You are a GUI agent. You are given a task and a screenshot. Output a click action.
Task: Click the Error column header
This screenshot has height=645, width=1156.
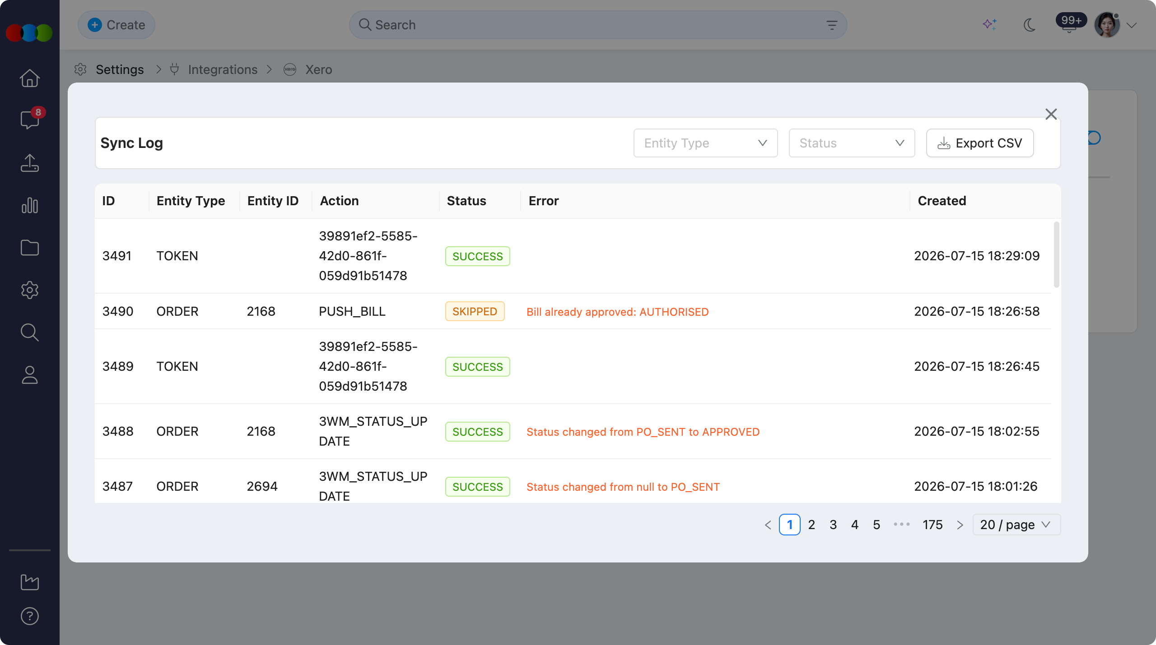pos(544,201)
